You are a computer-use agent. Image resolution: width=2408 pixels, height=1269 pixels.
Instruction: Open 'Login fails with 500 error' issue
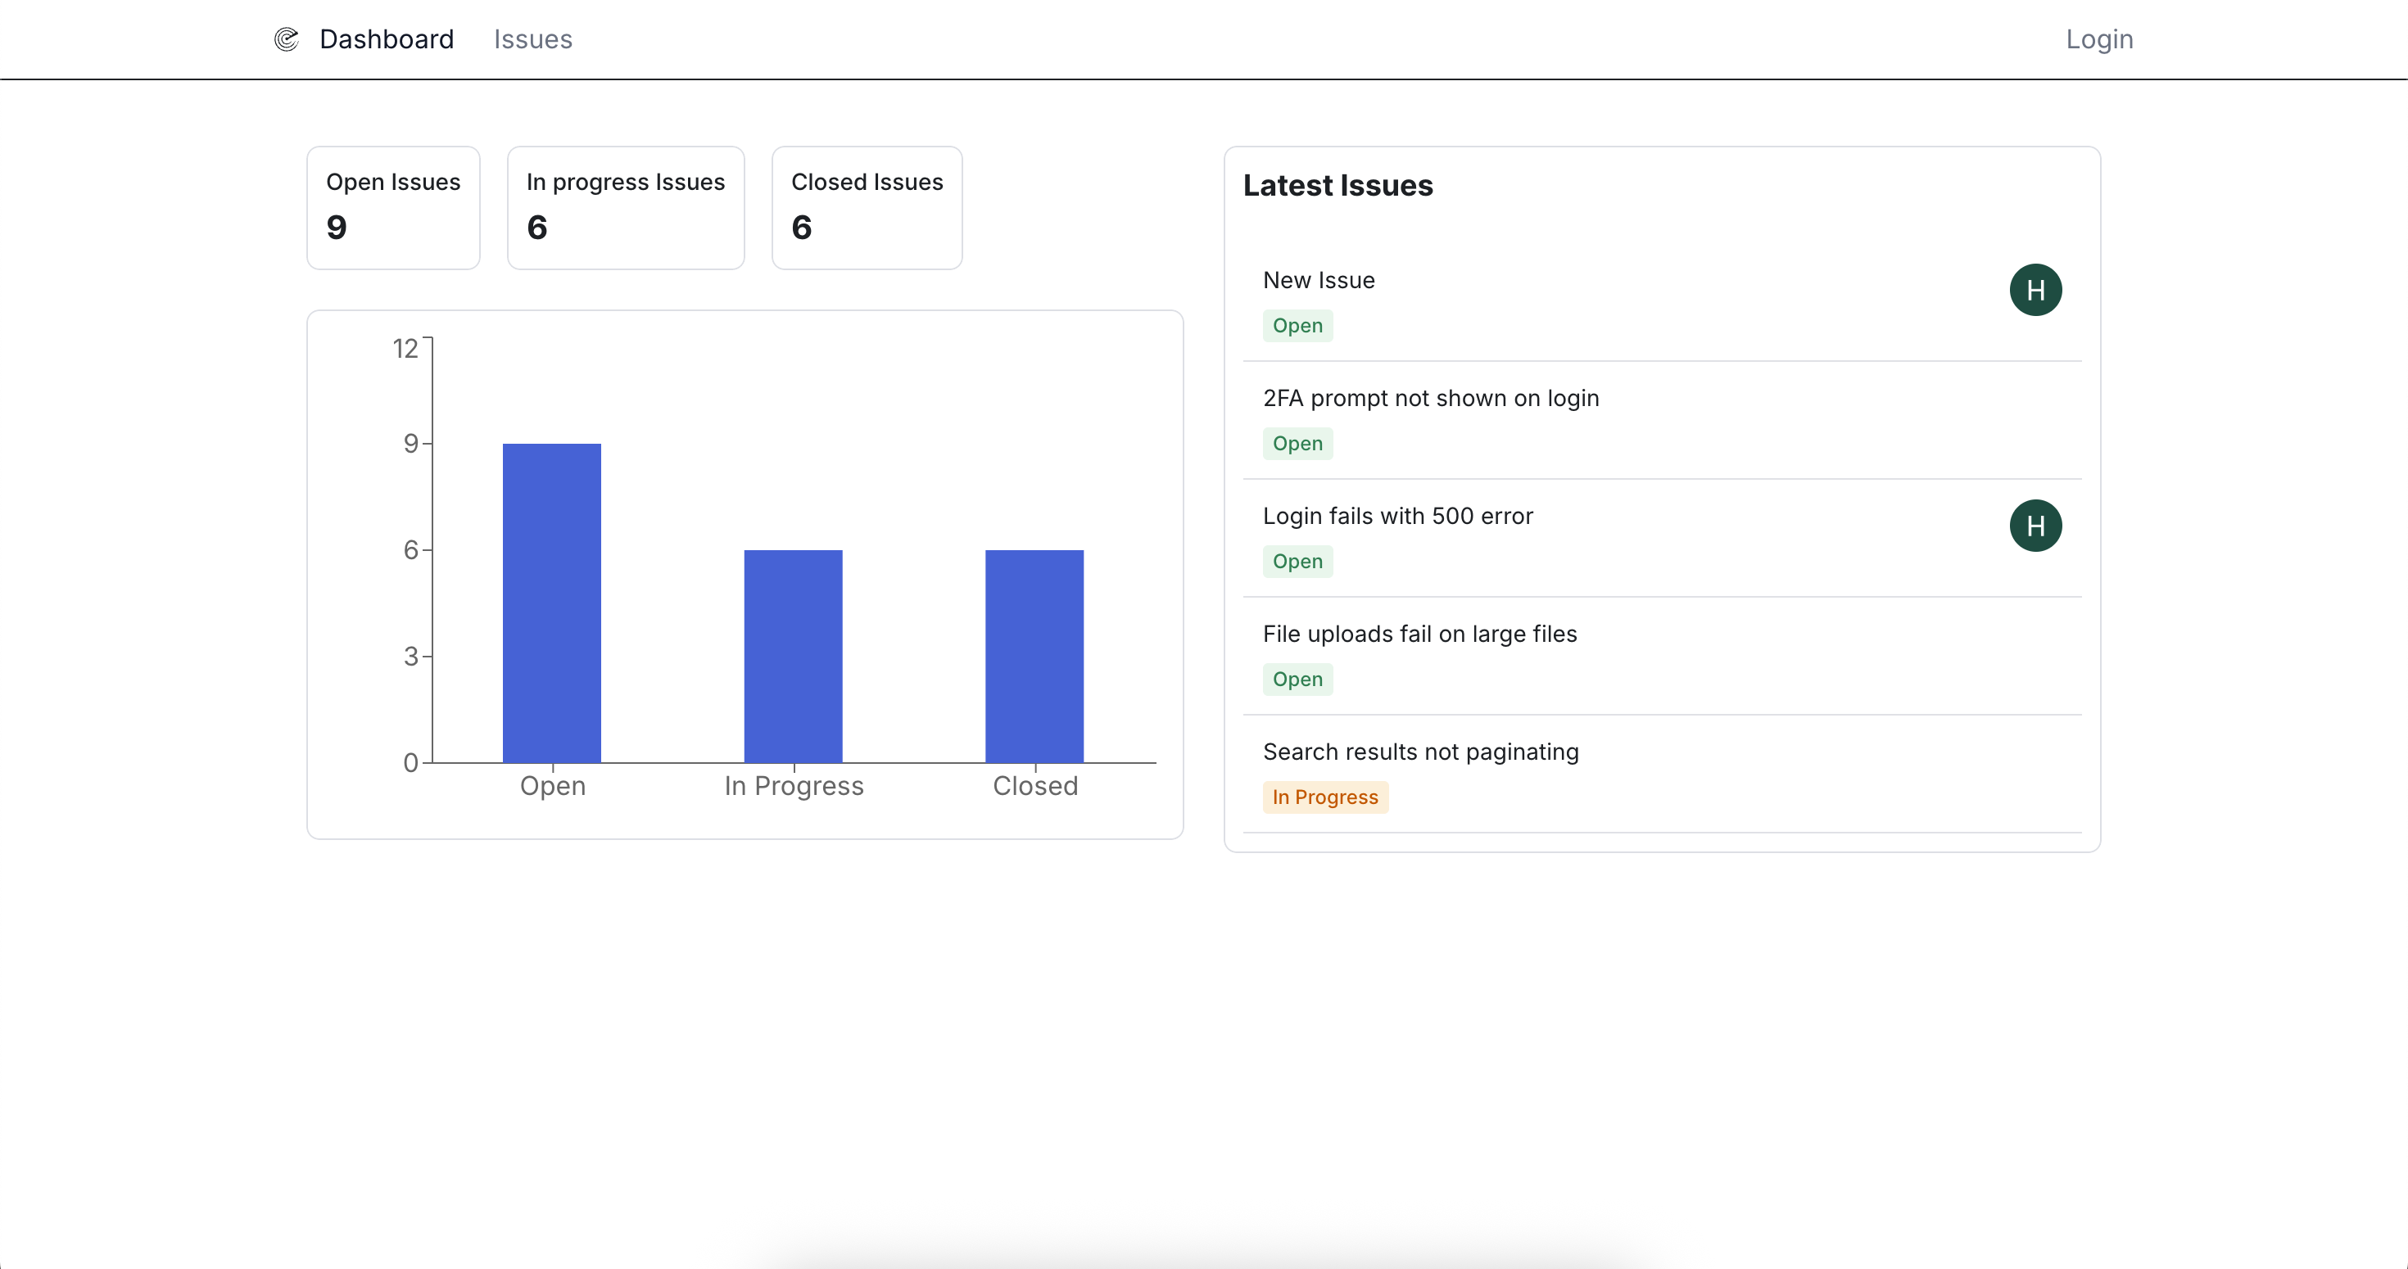(1397, 516)
